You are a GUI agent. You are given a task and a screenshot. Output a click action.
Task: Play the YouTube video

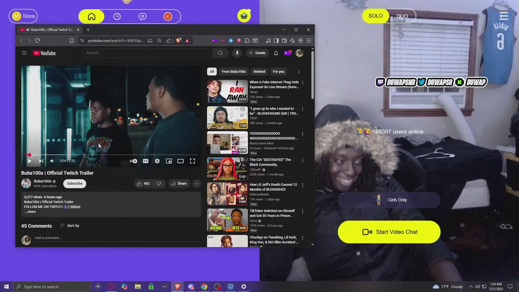tap(29, 161)
